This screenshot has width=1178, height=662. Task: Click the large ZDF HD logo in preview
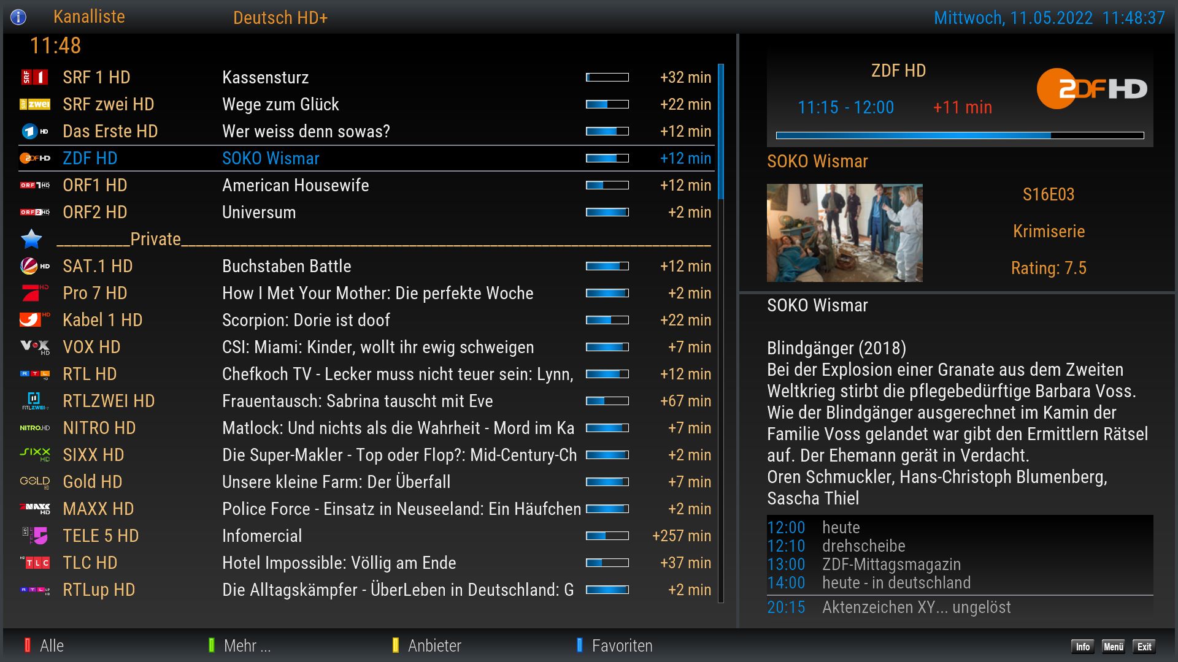click(x=1091, y=89)
